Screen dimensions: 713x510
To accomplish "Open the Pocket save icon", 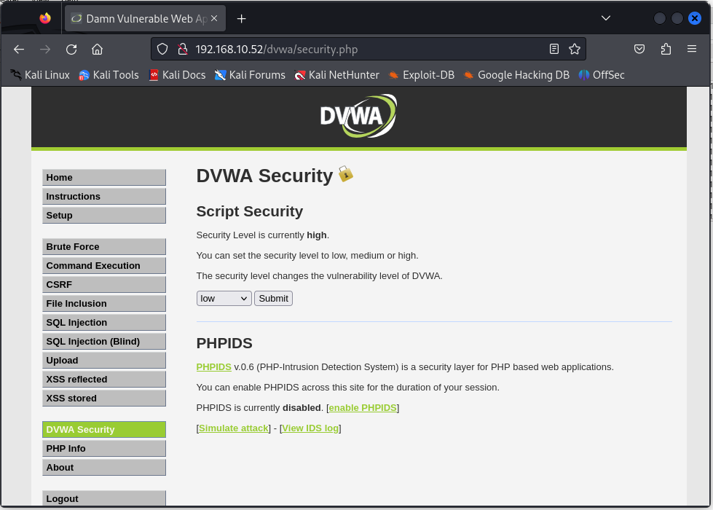I will (639, 49).
